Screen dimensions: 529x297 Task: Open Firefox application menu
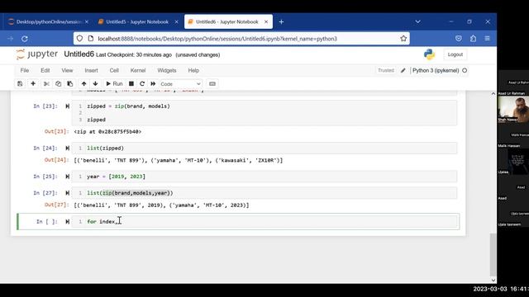click(x=487, y=39)
